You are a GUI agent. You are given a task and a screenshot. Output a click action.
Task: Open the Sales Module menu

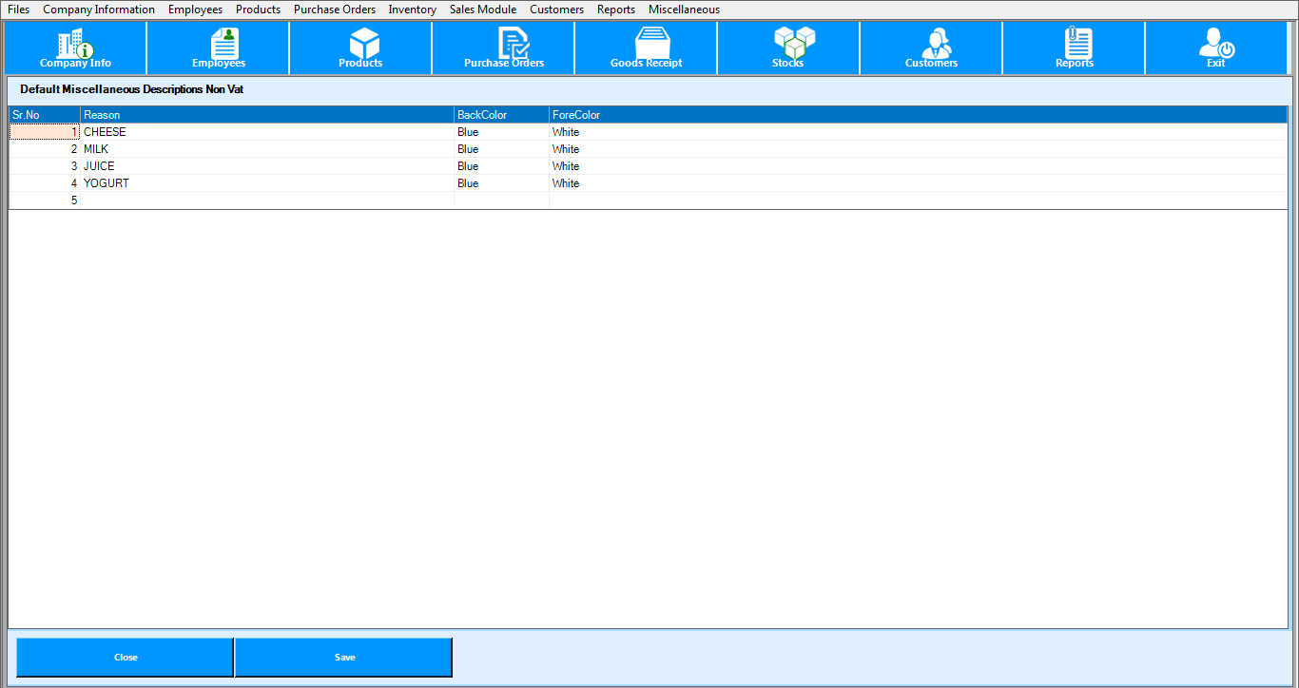[x=482, y=9]
